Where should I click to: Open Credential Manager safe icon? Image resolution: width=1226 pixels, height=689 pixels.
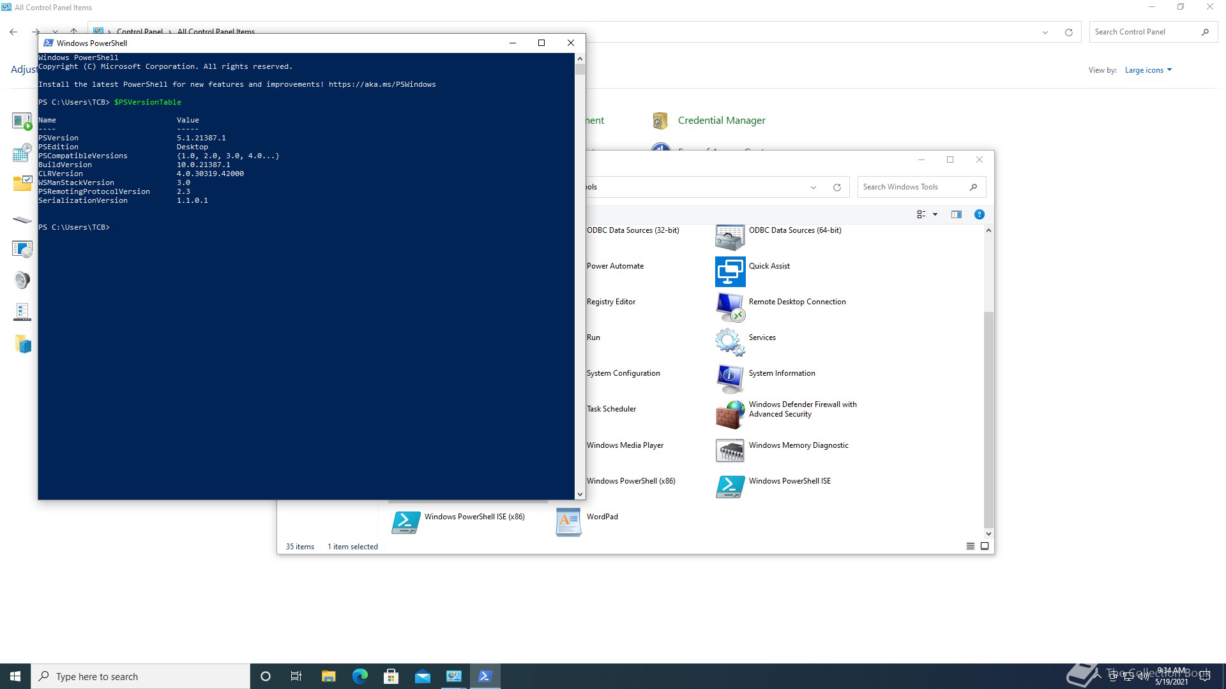point(660,121)
